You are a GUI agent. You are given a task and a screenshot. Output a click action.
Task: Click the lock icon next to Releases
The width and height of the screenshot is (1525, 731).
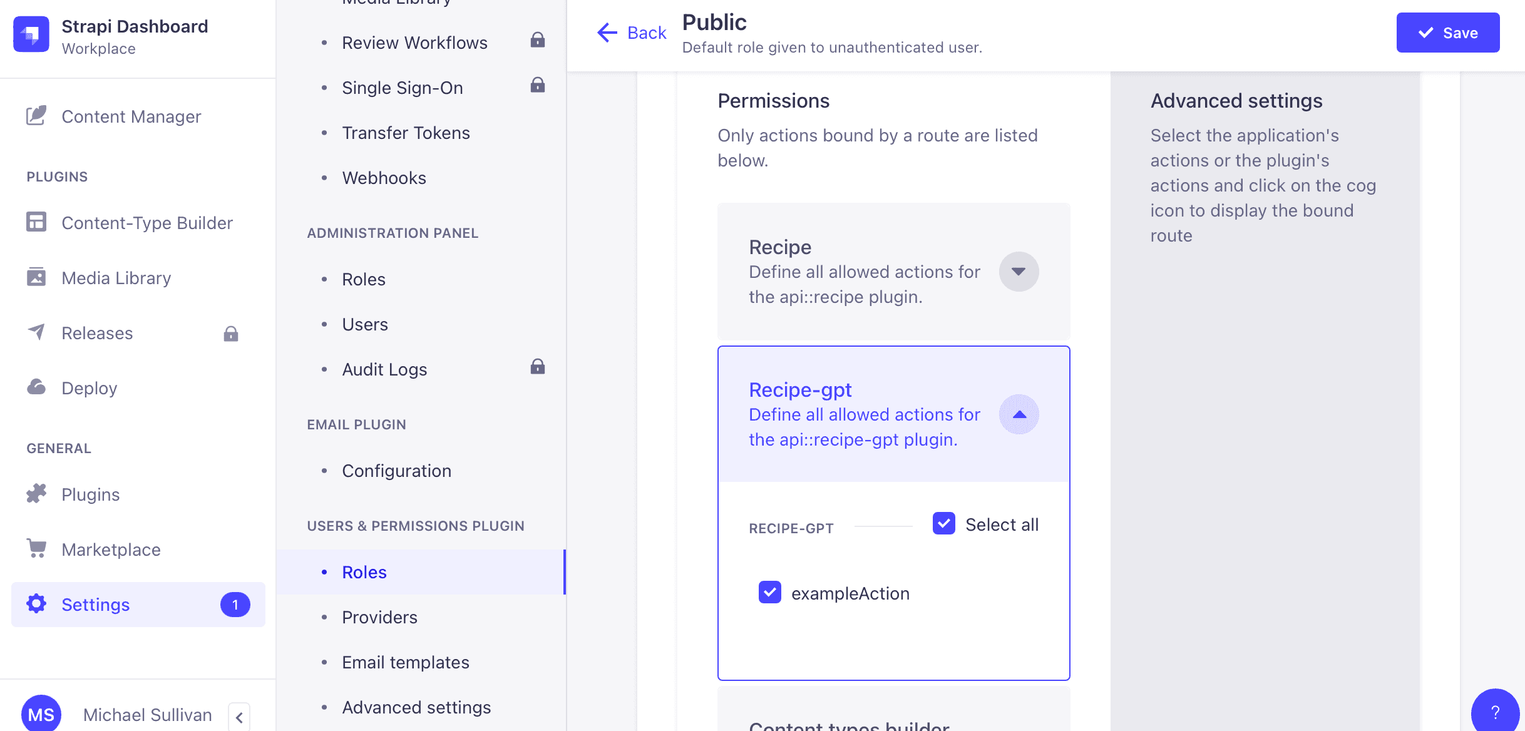click(231, 334)
